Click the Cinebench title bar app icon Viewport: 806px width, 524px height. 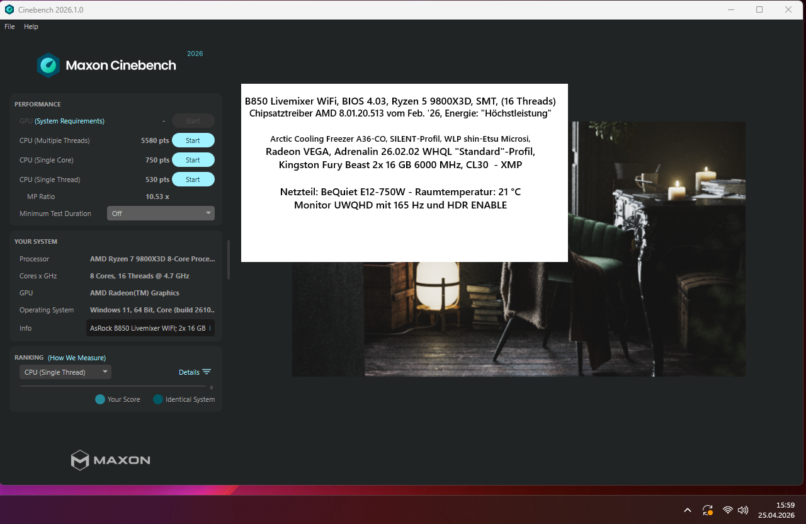point(9,9)
